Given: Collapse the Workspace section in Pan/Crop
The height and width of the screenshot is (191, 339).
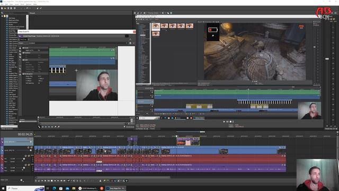Looking at the screenshot, I should [23, 74].
